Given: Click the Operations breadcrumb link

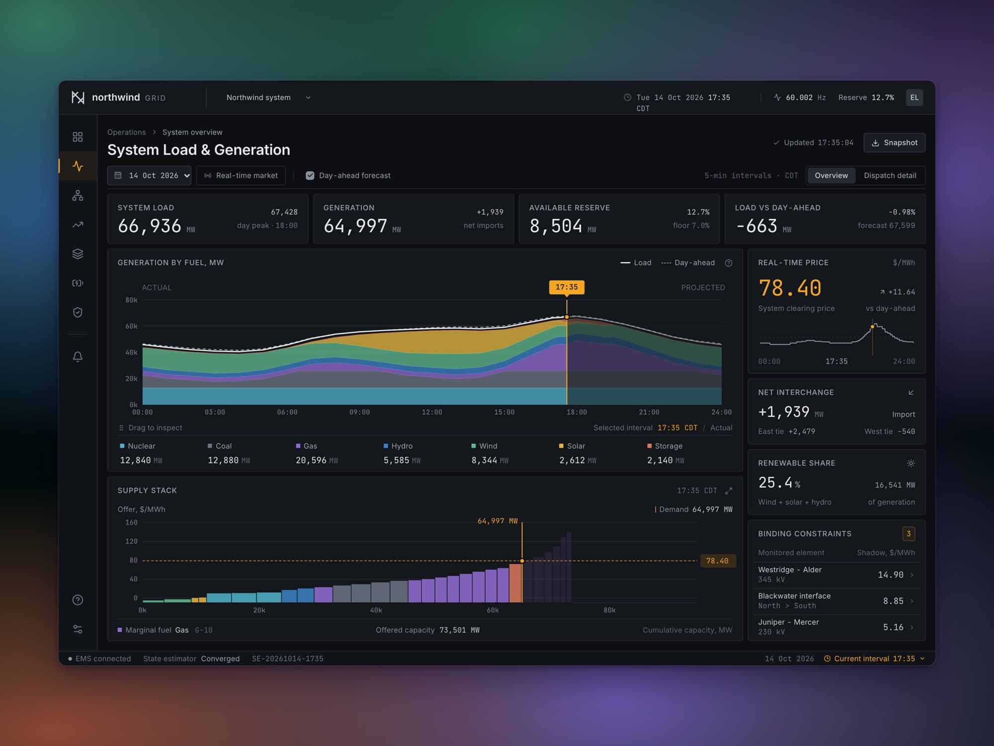Looking at the screenshot, I should tap(126, 132).
